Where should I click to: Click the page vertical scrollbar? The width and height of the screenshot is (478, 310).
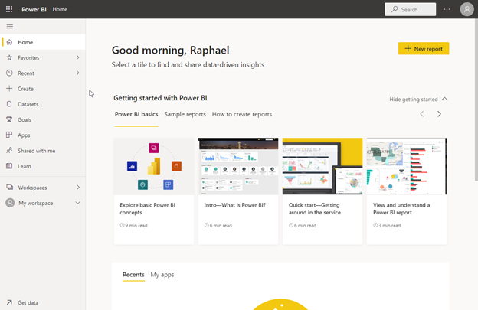point(476,100)
